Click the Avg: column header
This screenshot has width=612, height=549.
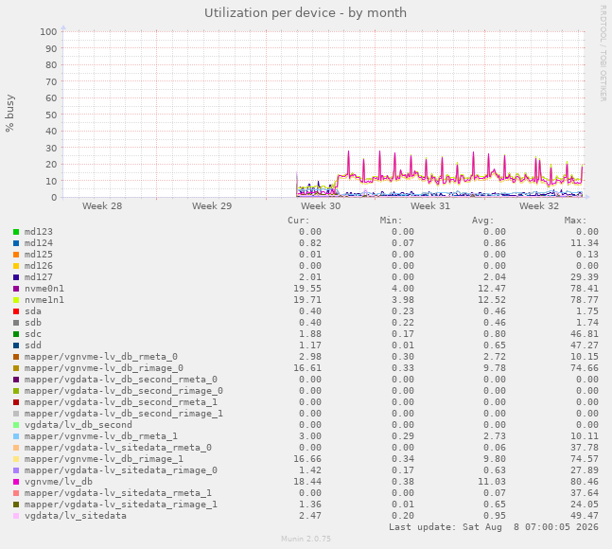pos(482,221)
